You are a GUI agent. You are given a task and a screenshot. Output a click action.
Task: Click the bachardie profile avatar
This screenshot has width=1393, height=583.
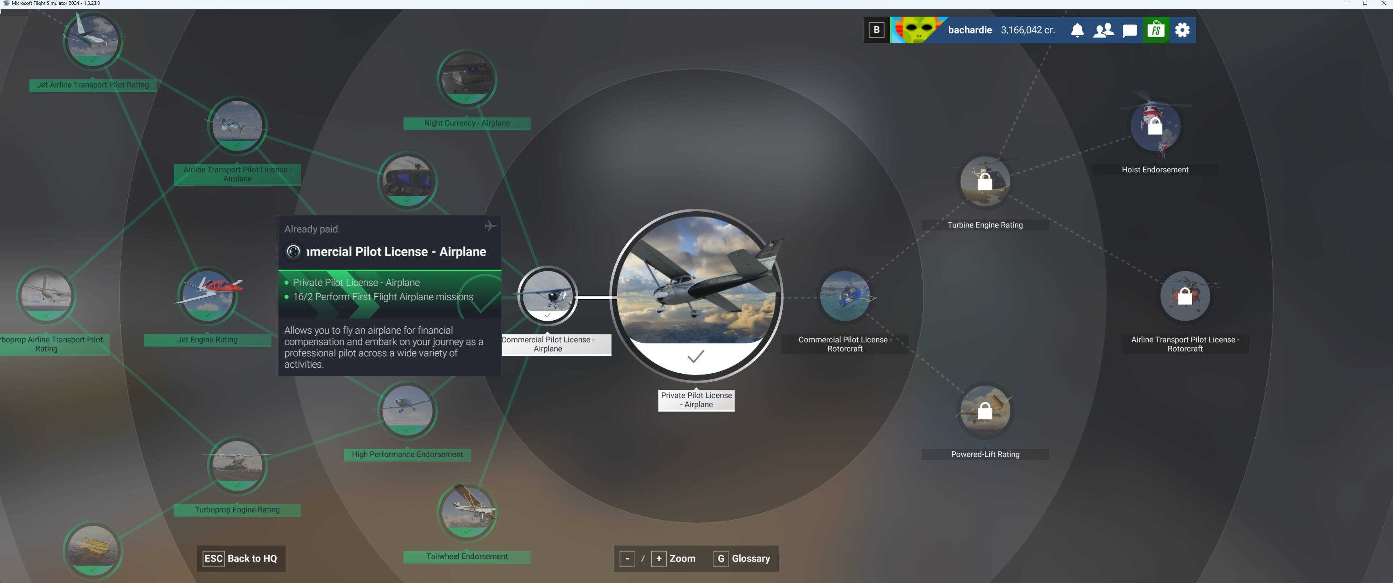pos(918,30)
